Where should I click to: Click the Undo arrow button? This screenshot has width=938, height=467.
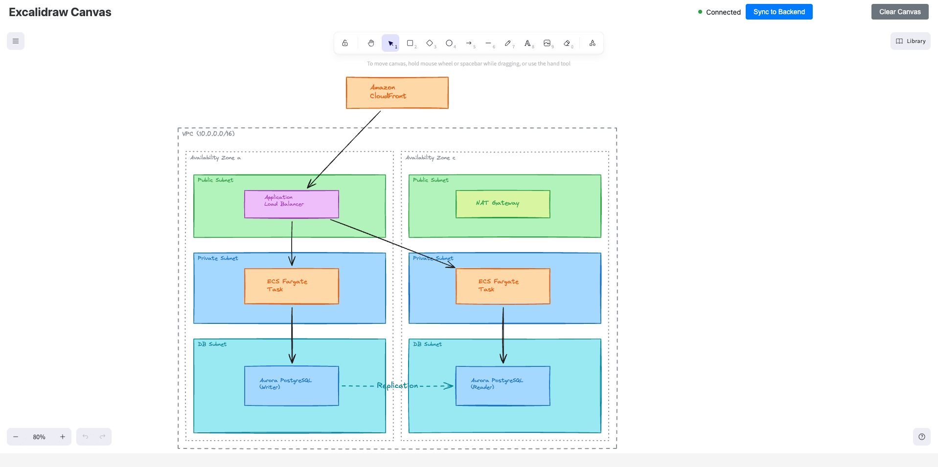coord(85,437)
